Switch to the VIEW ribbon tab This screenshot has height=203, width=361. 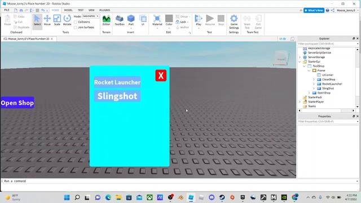91,10
